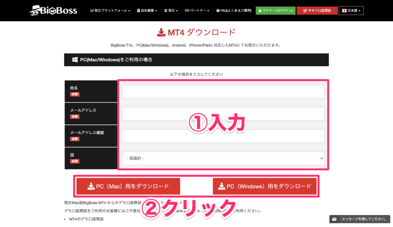Viewport: 393px width, 227px height.
Task: Open the 日本語 language selector
Action: click(351, 10)
